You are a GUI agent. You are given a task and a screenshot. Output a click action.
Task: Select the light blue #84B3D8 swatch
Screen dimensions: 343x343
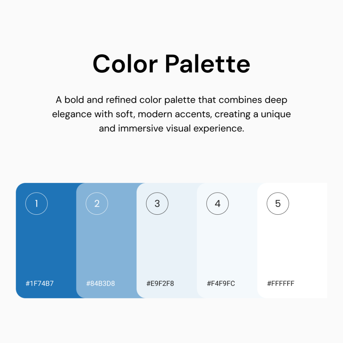click(107, 241)
